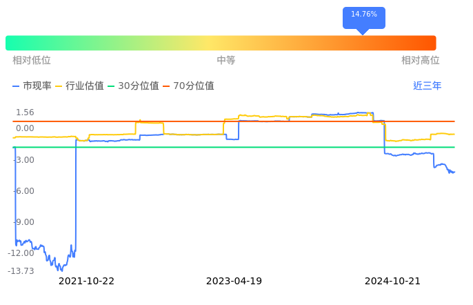This screenshot has height=305, width=473.
Task: Toggle the 市现率 series in legend
Action: pyautogui.click(x=32, y=86)
